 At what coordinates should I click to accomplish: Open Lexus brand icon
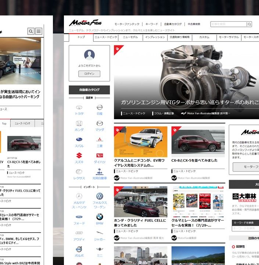(79, 172)
